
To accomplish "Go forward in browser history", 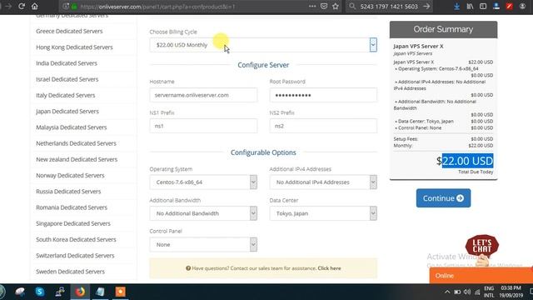I will (8, 6).
